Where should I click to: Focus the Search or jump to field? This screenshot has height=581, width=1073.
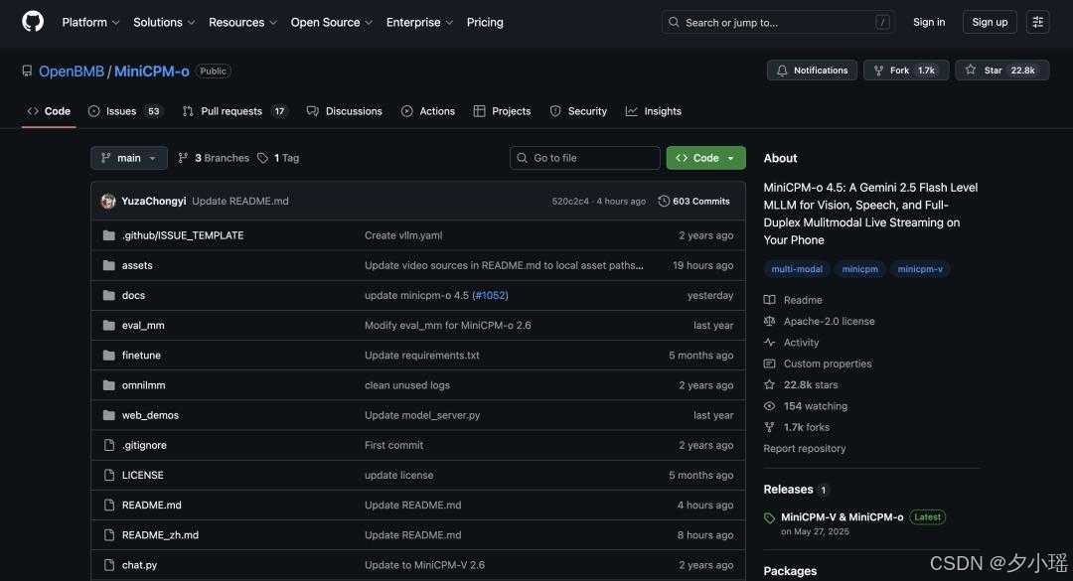779,22
